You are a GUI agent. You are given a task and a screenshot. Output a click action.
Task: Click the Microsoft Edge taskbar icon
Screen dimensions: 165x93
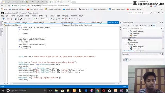86,91
